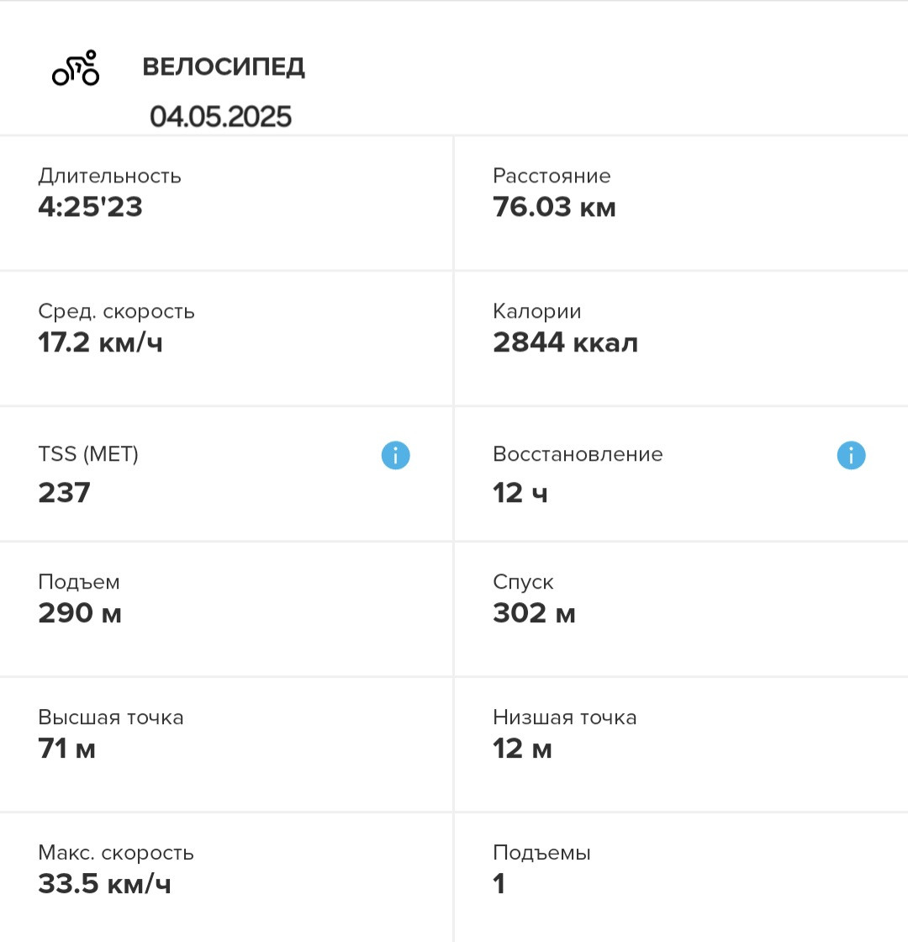This screenshot has width=908, height=942.
Task: Select the Подъемы count cell
Action: [x=682, y=878]
